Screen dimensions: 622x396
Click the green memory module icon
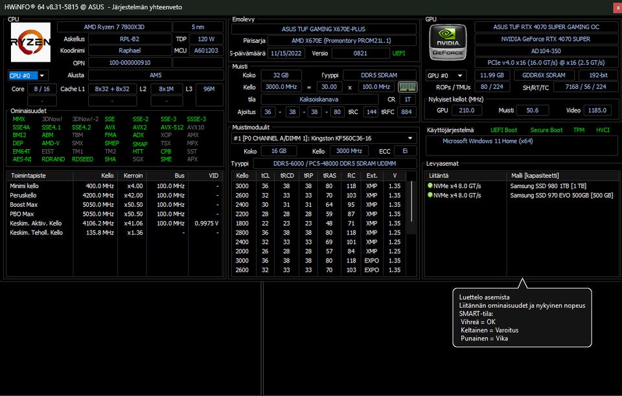click(407, 87)
